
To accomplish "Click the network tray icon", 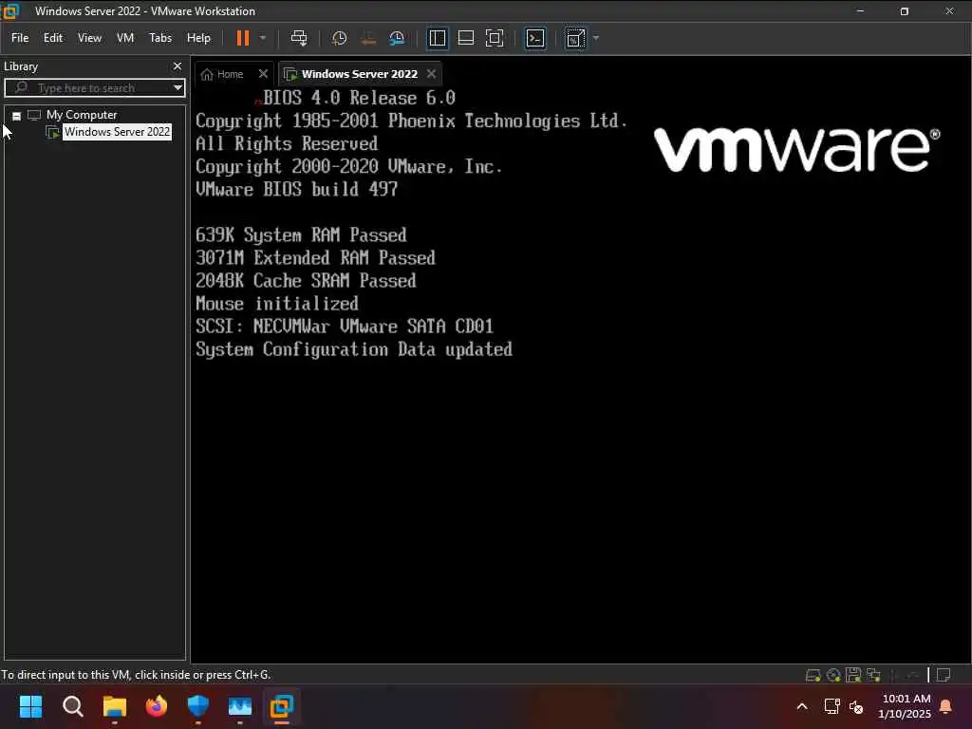I will click(x=832, y=706).
